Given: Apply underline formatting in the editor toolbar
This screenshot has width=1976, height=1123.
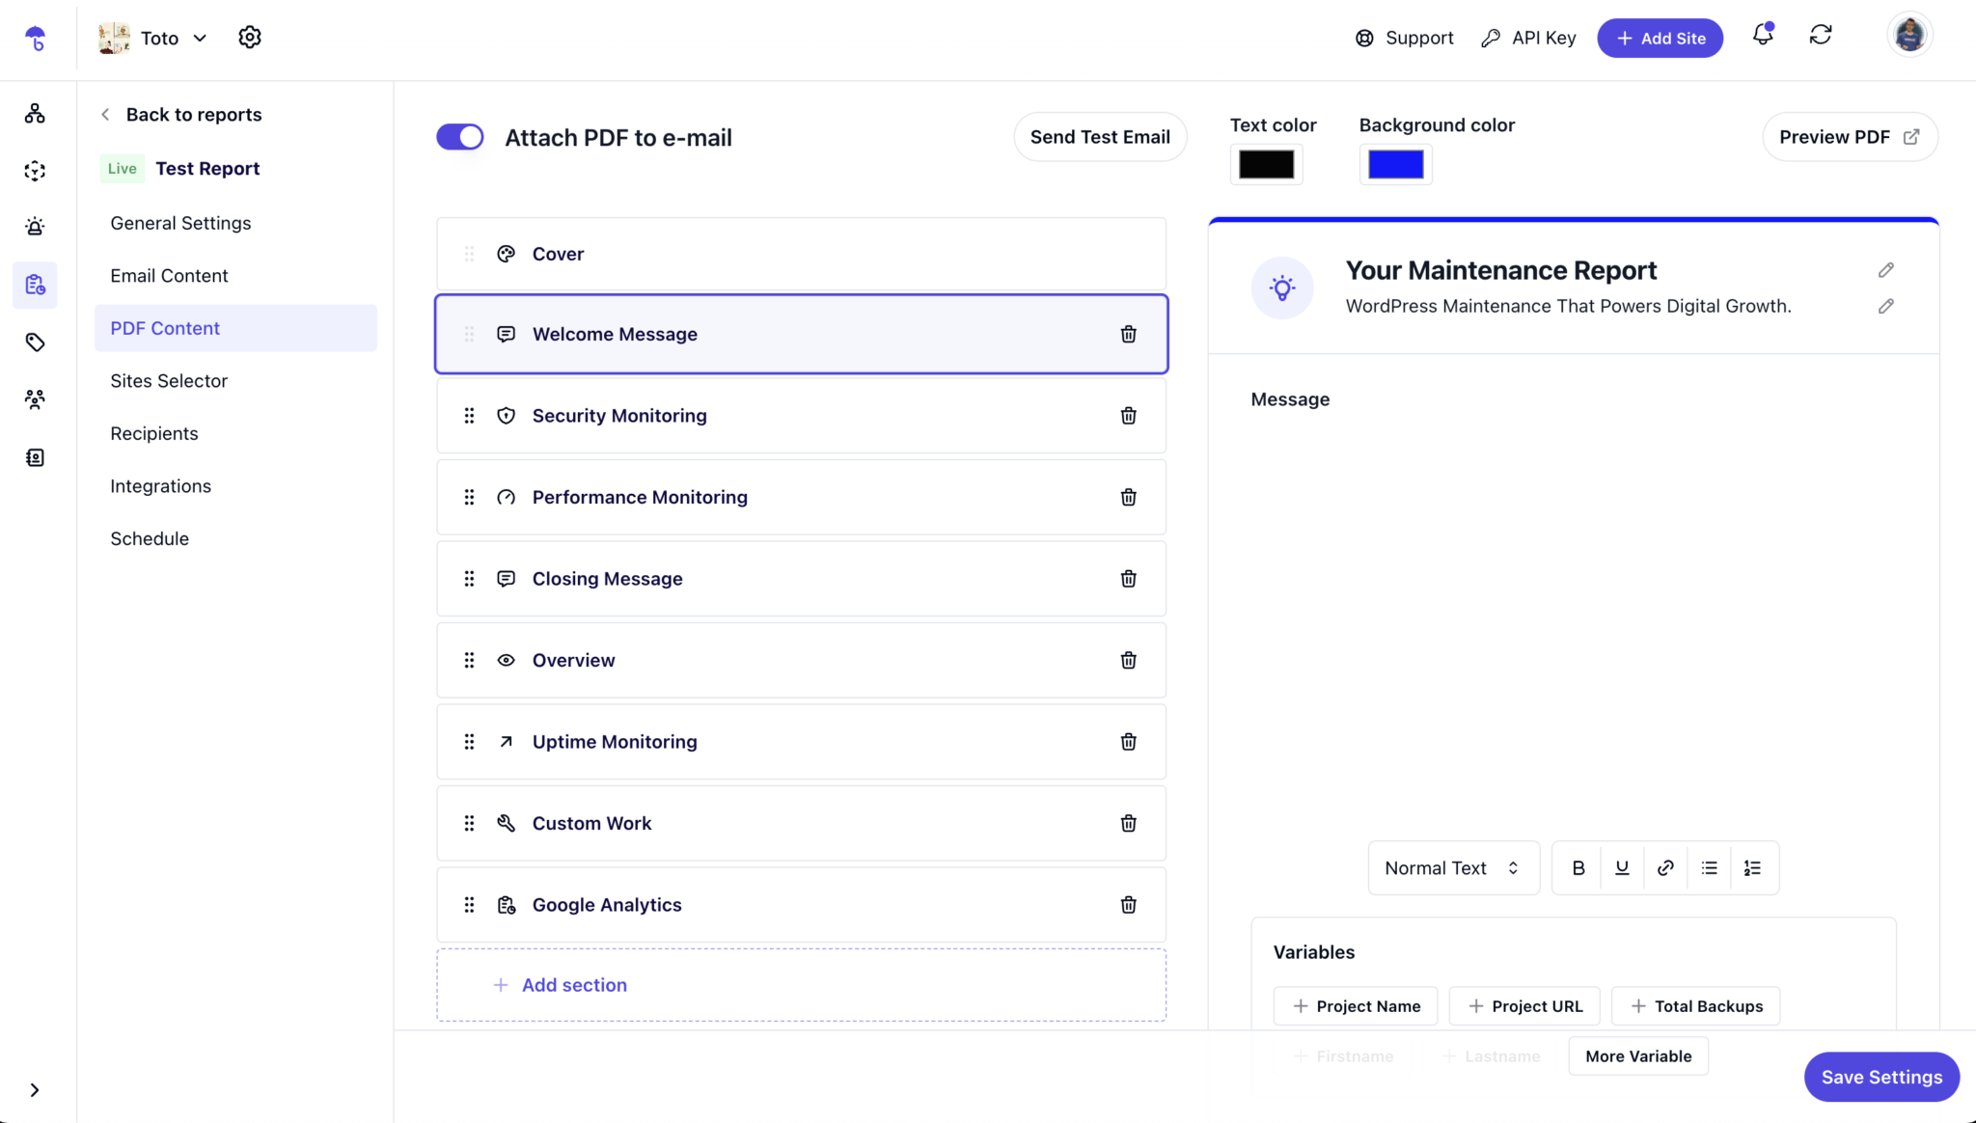Looking at the screenshot, I should [1622, 867].
